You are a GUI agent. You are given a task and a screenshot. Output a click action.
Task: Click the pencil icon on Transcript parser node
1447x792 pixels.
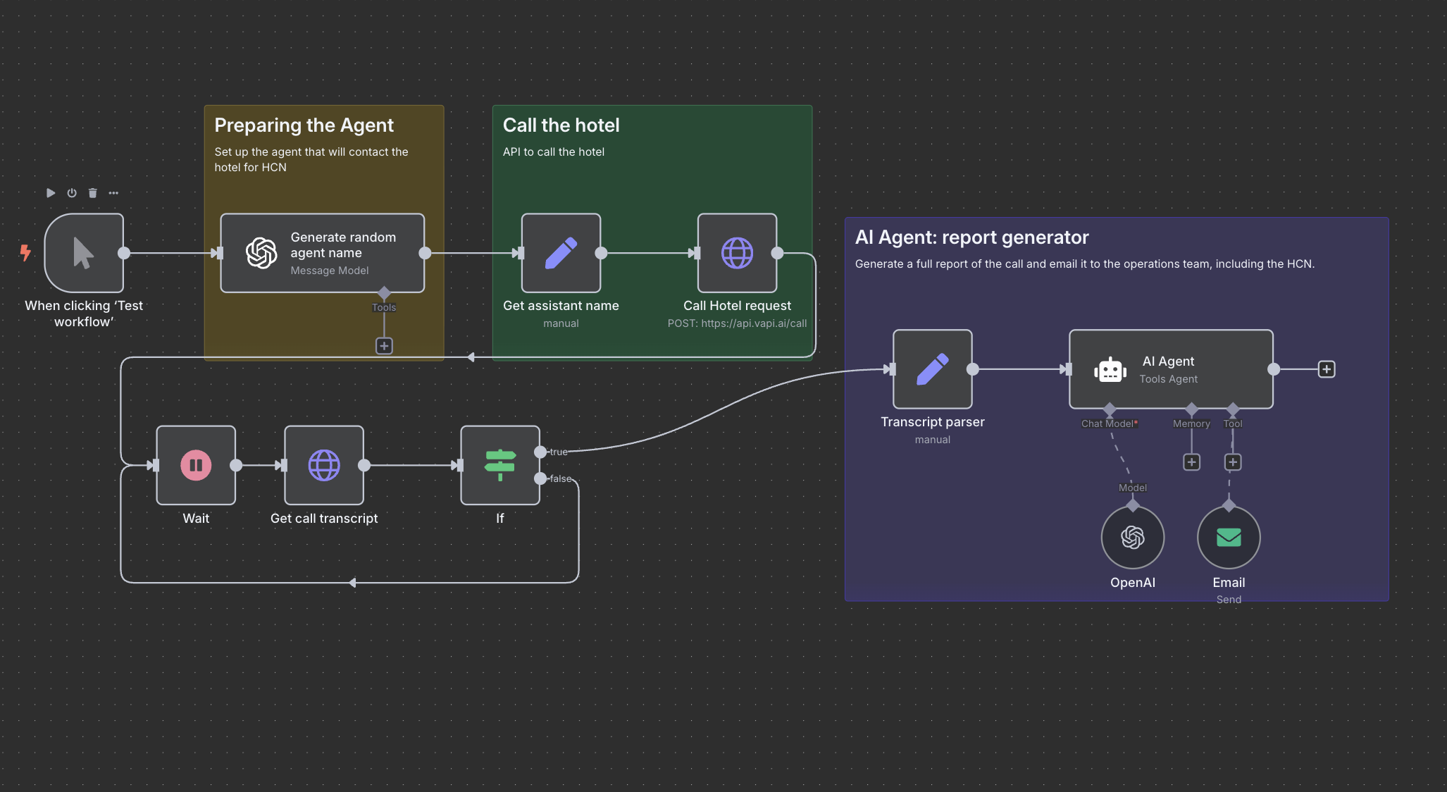click(x=932, y=369)
